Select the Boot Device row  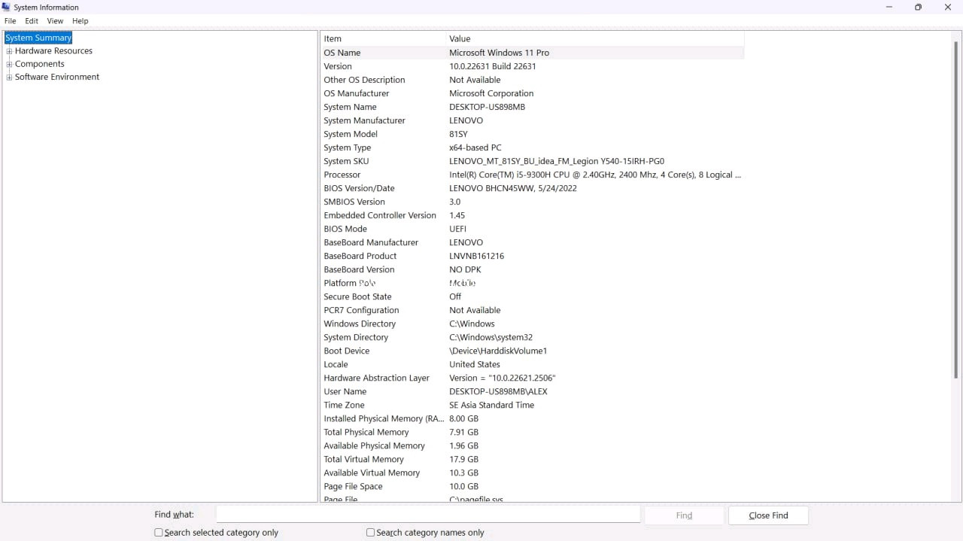click(x=533, y=351)
